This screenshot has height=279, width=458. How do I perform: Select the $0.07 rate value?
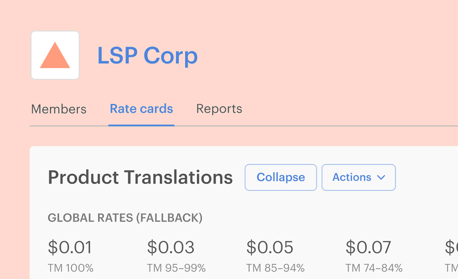[369, 247]
